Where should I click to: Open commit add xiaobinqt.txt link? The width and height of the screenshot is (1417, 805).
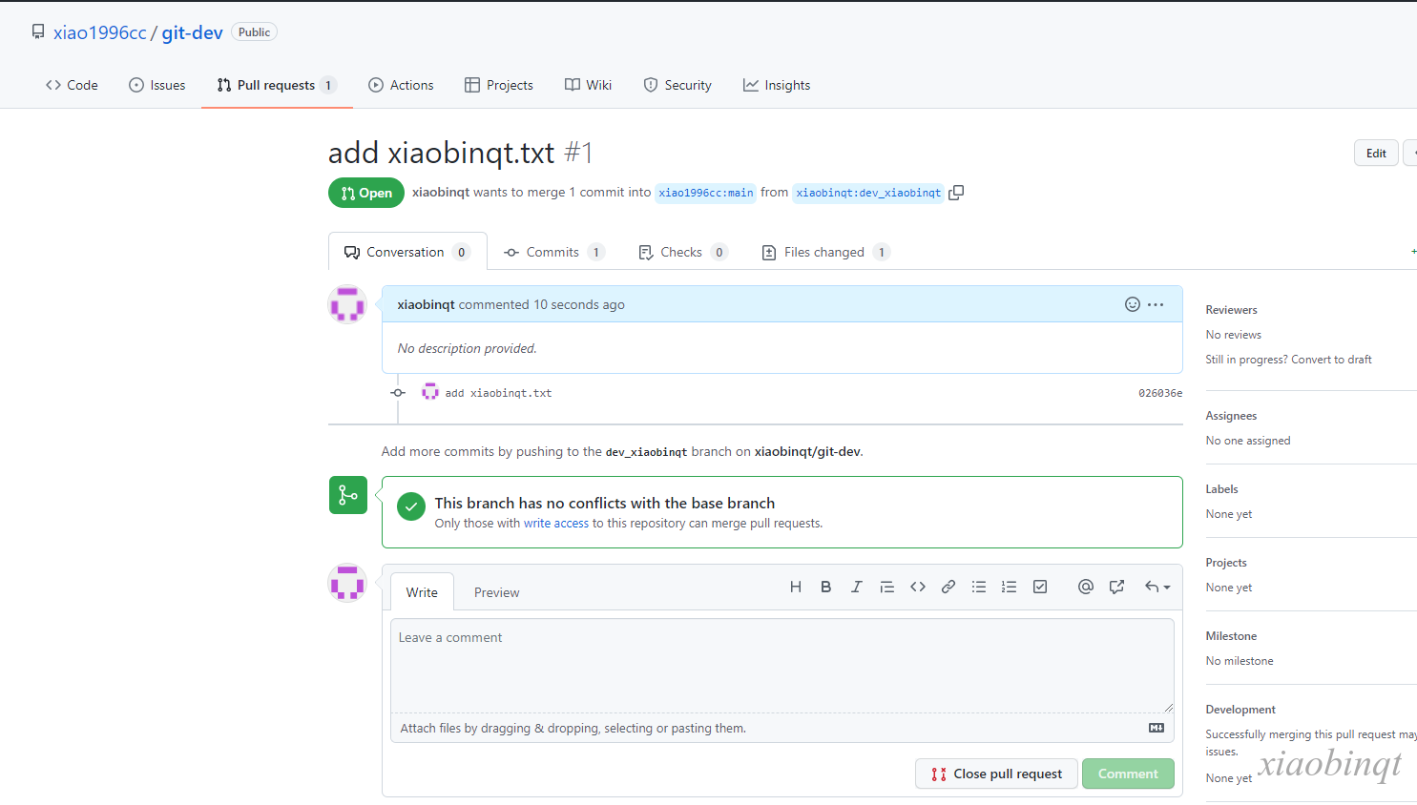tap(498, 393)
